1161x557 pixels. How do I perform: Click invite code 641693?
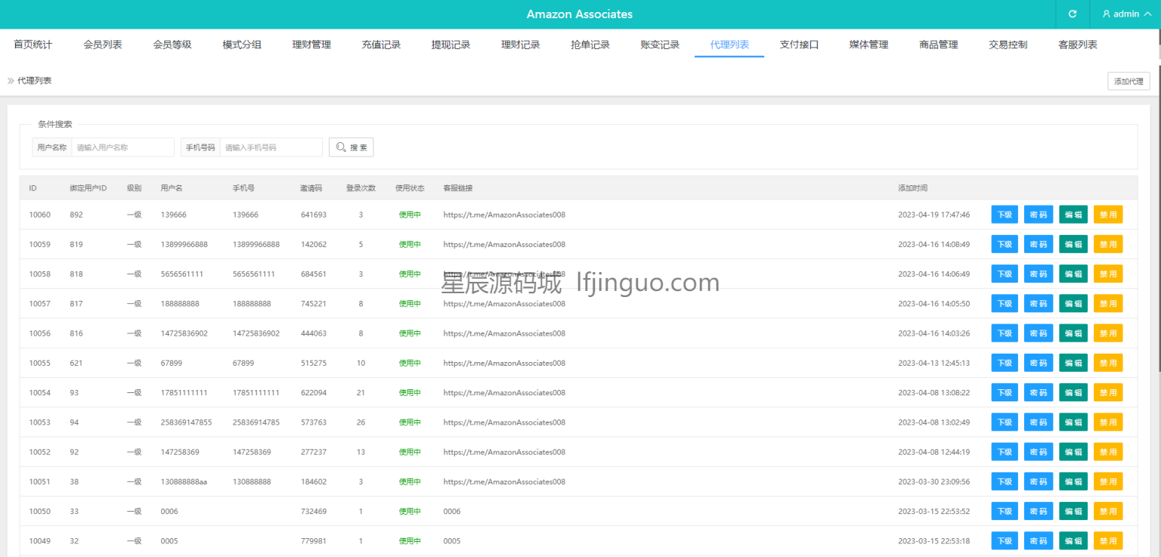[x=314, y=215]
